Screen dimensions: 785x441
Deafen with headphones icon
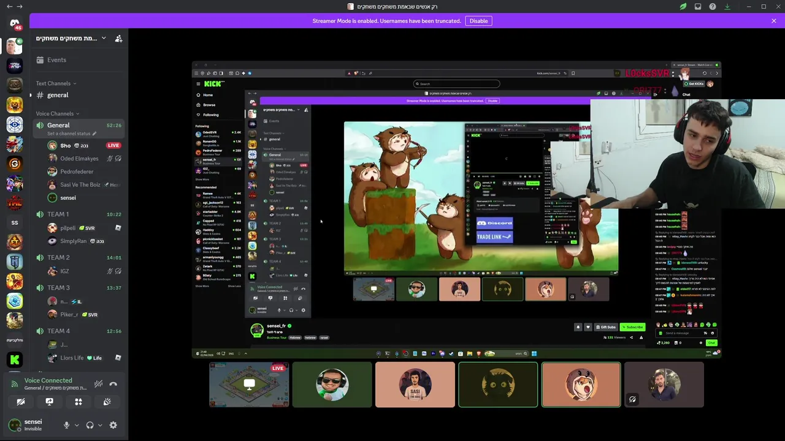pyautogui.click(x=90, y=425)
